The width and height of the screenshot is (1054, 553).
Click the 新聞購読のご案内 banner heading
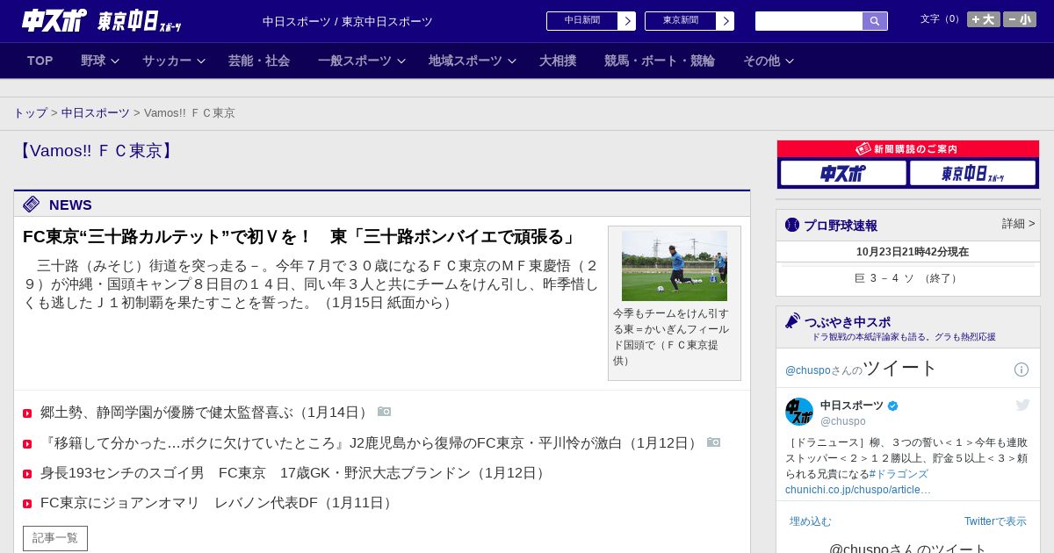pos(907,149)
